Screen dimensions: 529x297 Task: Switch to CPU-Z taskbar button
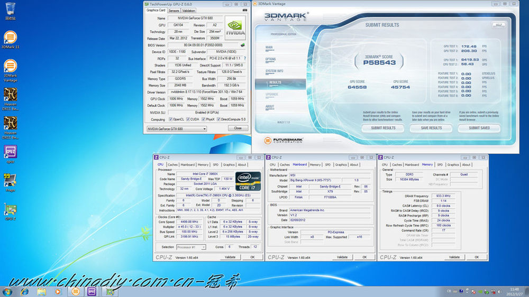pos(92,292)
